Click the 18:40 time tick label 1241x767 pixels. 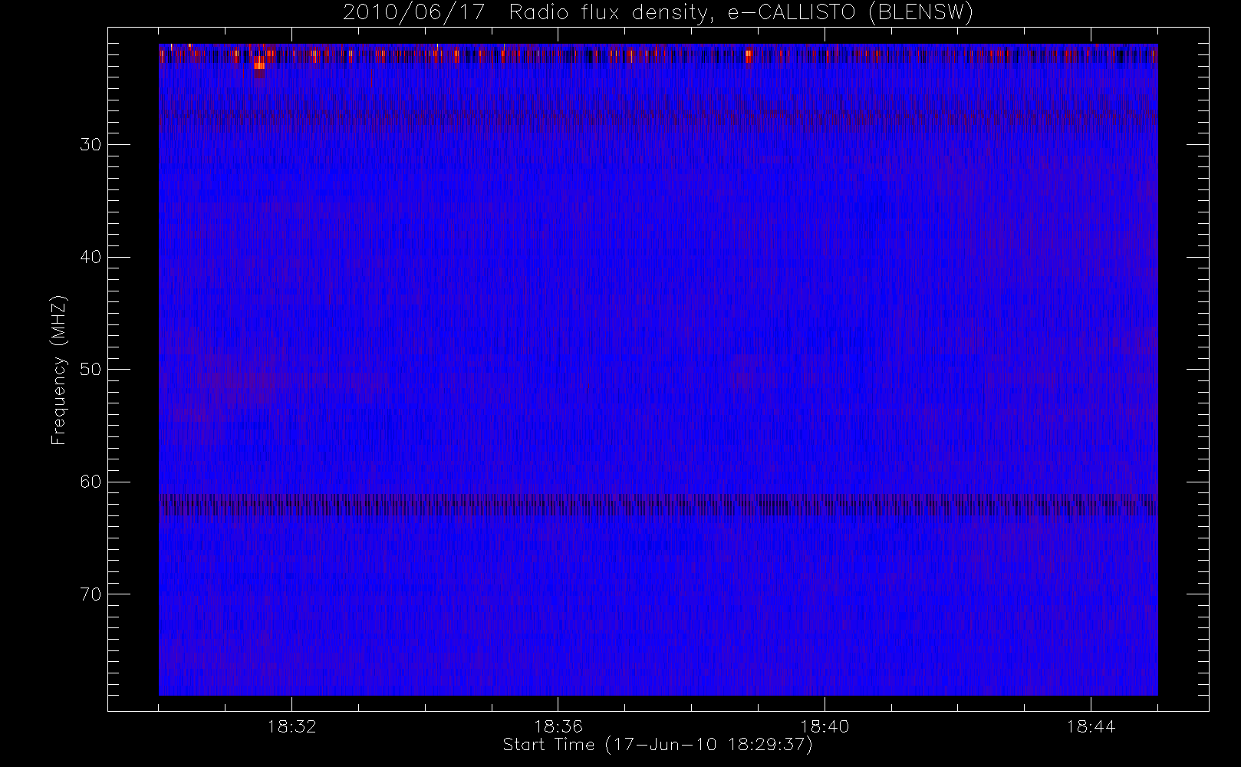tap(825, 726)
